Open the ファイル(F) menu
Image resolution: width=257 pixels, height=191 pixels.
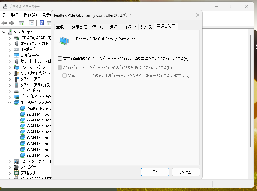11,15
